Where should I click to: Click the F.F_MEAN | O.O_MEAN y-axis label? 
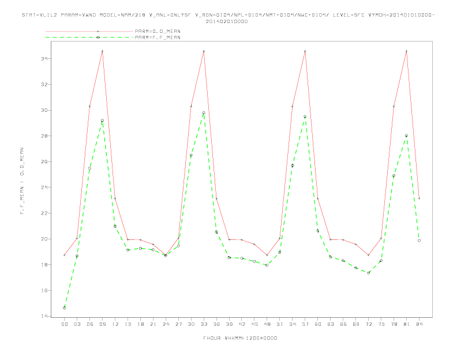click(x=22, y=181)
